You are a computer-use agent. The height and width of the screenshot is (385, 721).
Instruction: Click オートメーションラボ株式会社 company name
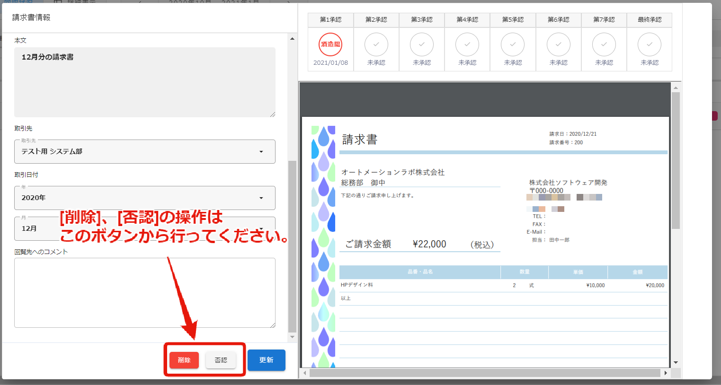point(393,172)
